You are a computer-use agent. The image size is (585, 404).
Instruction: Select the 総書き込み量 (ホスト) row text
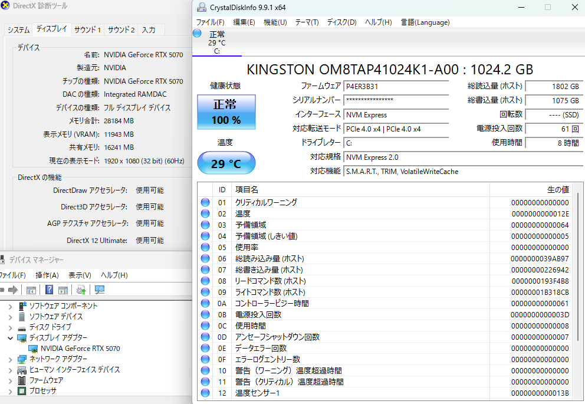coord(269,270)
